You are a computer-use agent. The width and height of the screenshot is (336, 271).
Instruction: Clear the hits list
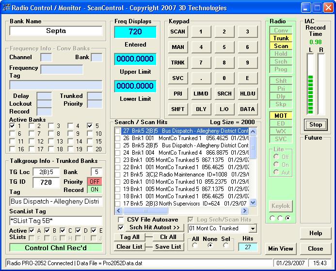pos(129,247)
